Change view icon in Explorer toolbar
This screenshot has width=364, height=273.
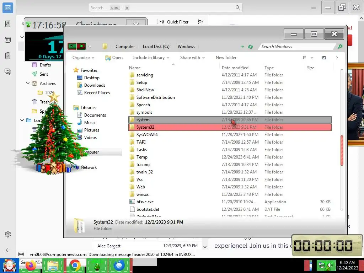304,58
